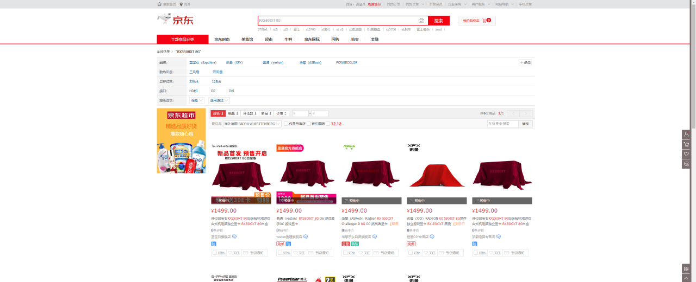This screenshot has height=282, width=696.
Task: Open 全部商品分类 category menu
Action: click(x=183, y=39)
